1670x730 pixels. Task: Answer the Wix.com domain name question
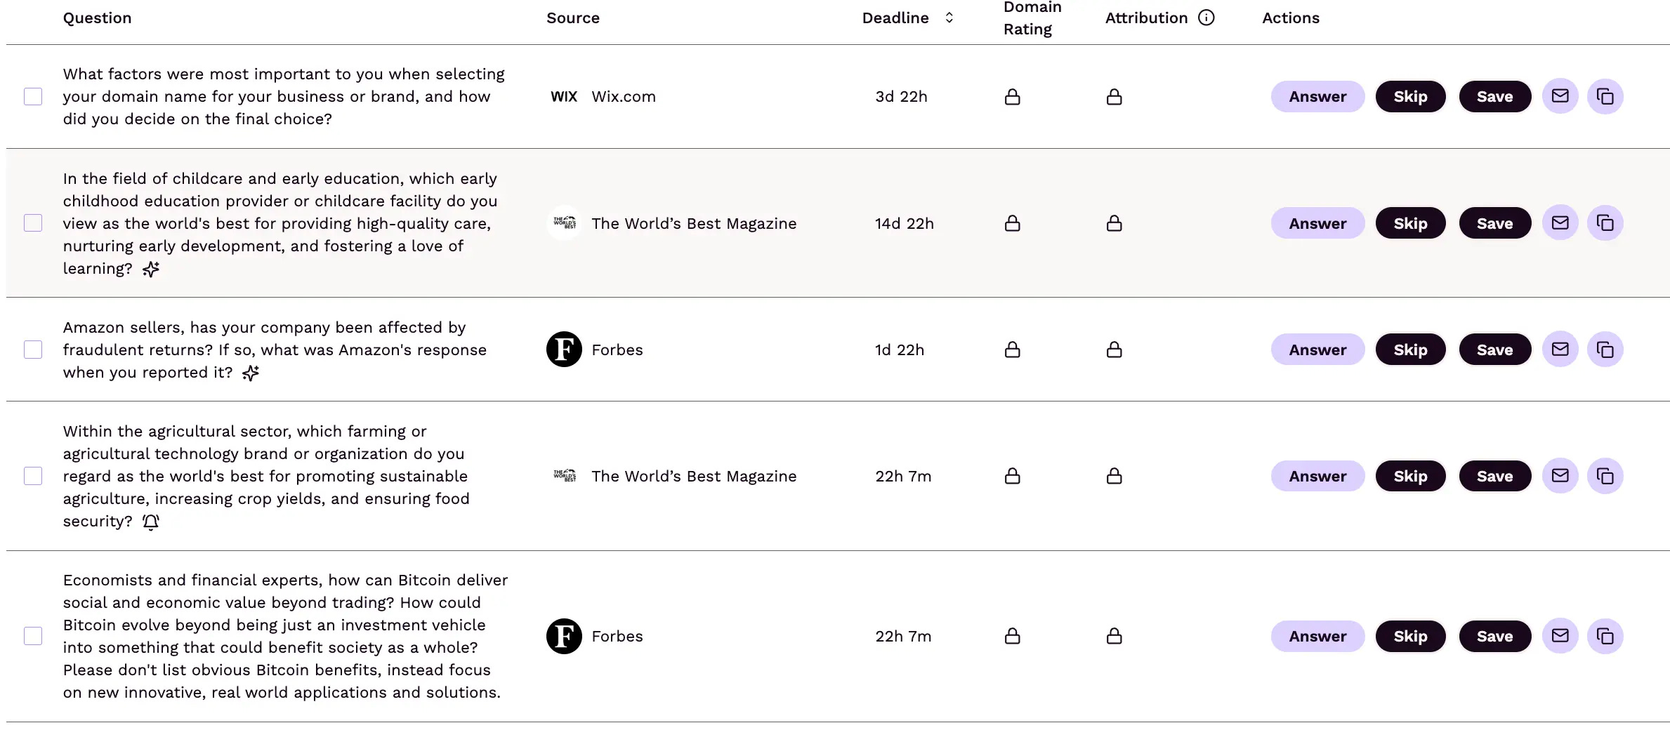point(1317,97)
